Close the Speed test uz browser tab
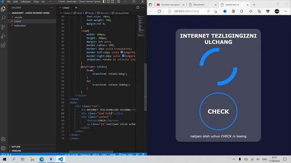The width and height of the screenshot is (291, 163). coord(247,5)
